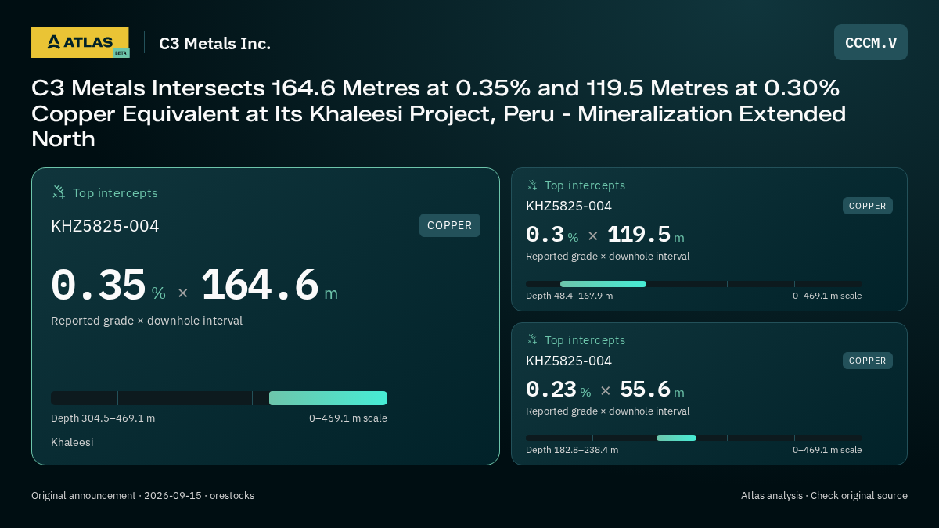Click the 0.35 % grade value
The height and width of the screenshot is (528, 939).
click(108, 286)
